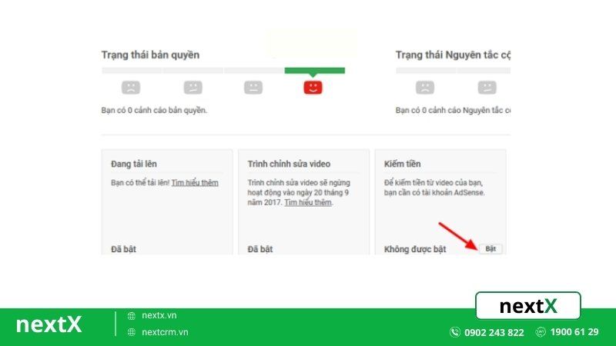Click the green copyright status progress bar
Screen dimensions: 616x346
315,71
